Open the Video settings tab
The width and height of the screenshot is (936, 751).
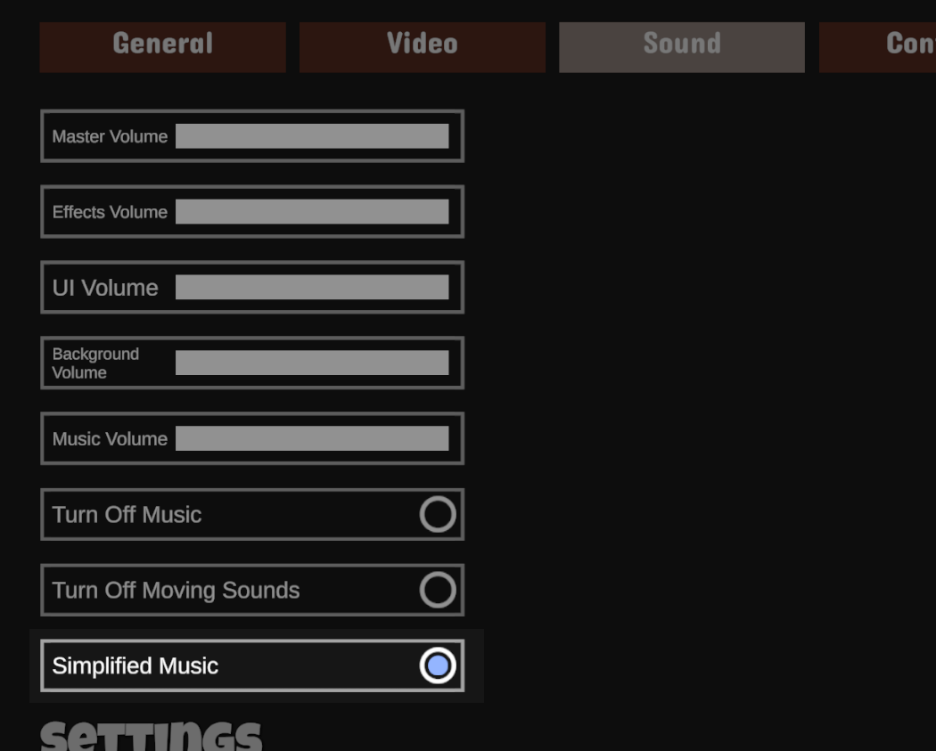coord(422,47)
